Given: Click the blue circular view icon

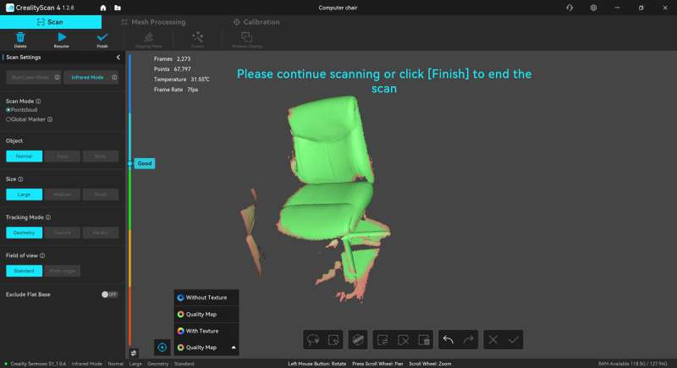Looking at the screenshot, I should (162, 347).
